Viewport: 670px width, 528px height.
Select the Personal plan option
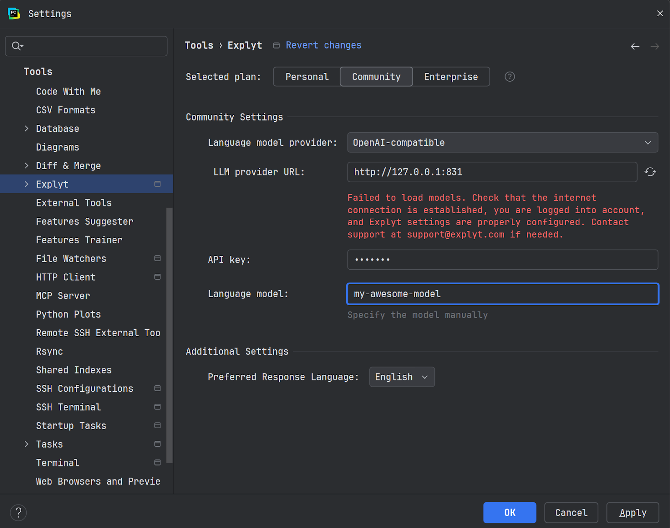307,77
